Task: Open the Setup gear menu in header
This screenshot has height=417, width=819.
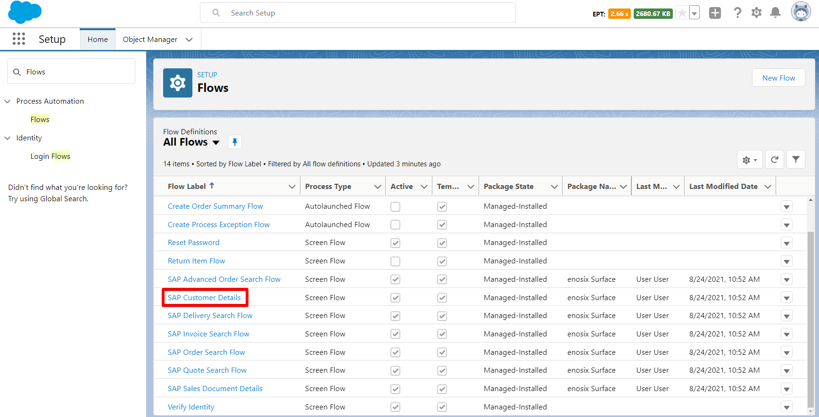Action: tap(756, 13)
